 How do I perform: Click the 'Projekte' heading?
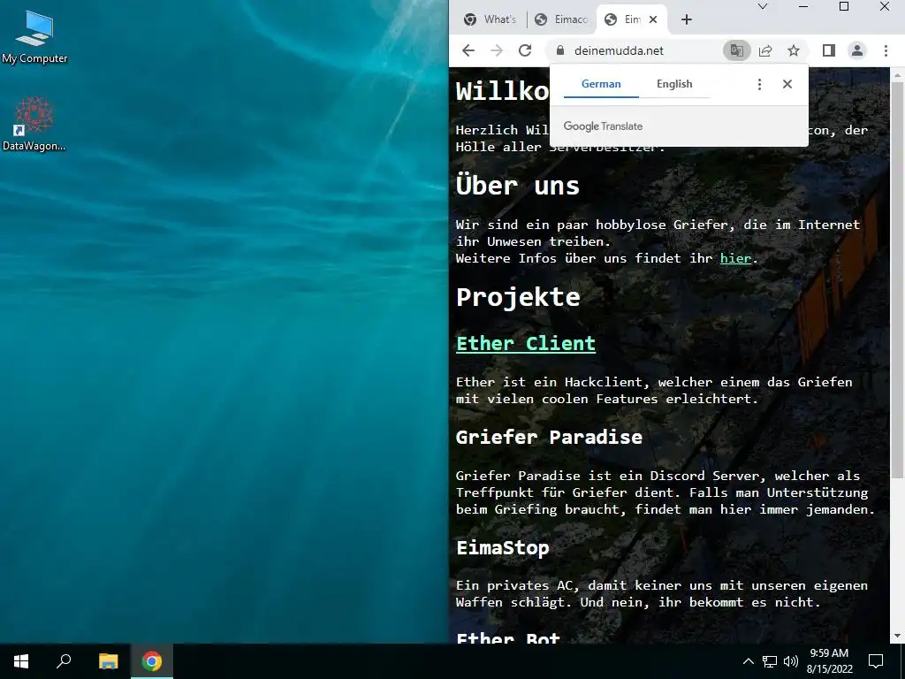[518, 297]
